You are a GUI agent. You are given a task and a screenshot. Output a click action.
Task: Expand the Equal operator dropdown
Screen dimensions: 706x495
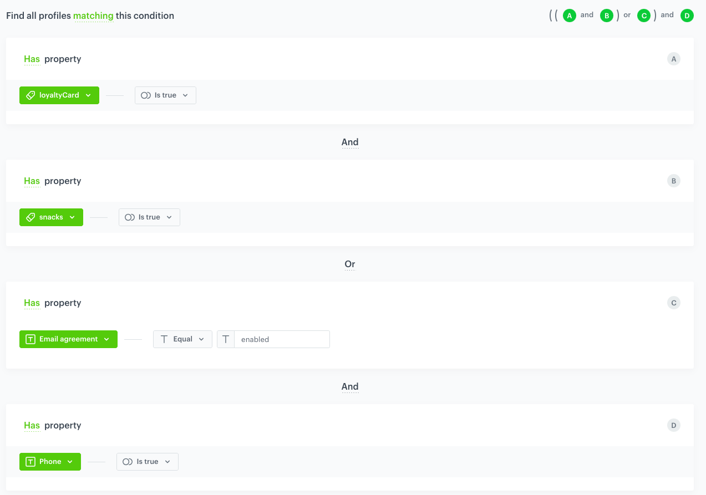182,339
